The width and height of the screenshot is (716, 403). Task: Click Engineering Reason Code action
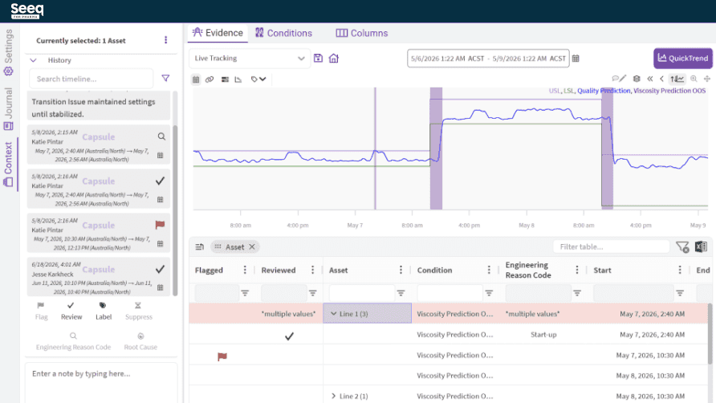pos(73,341)
